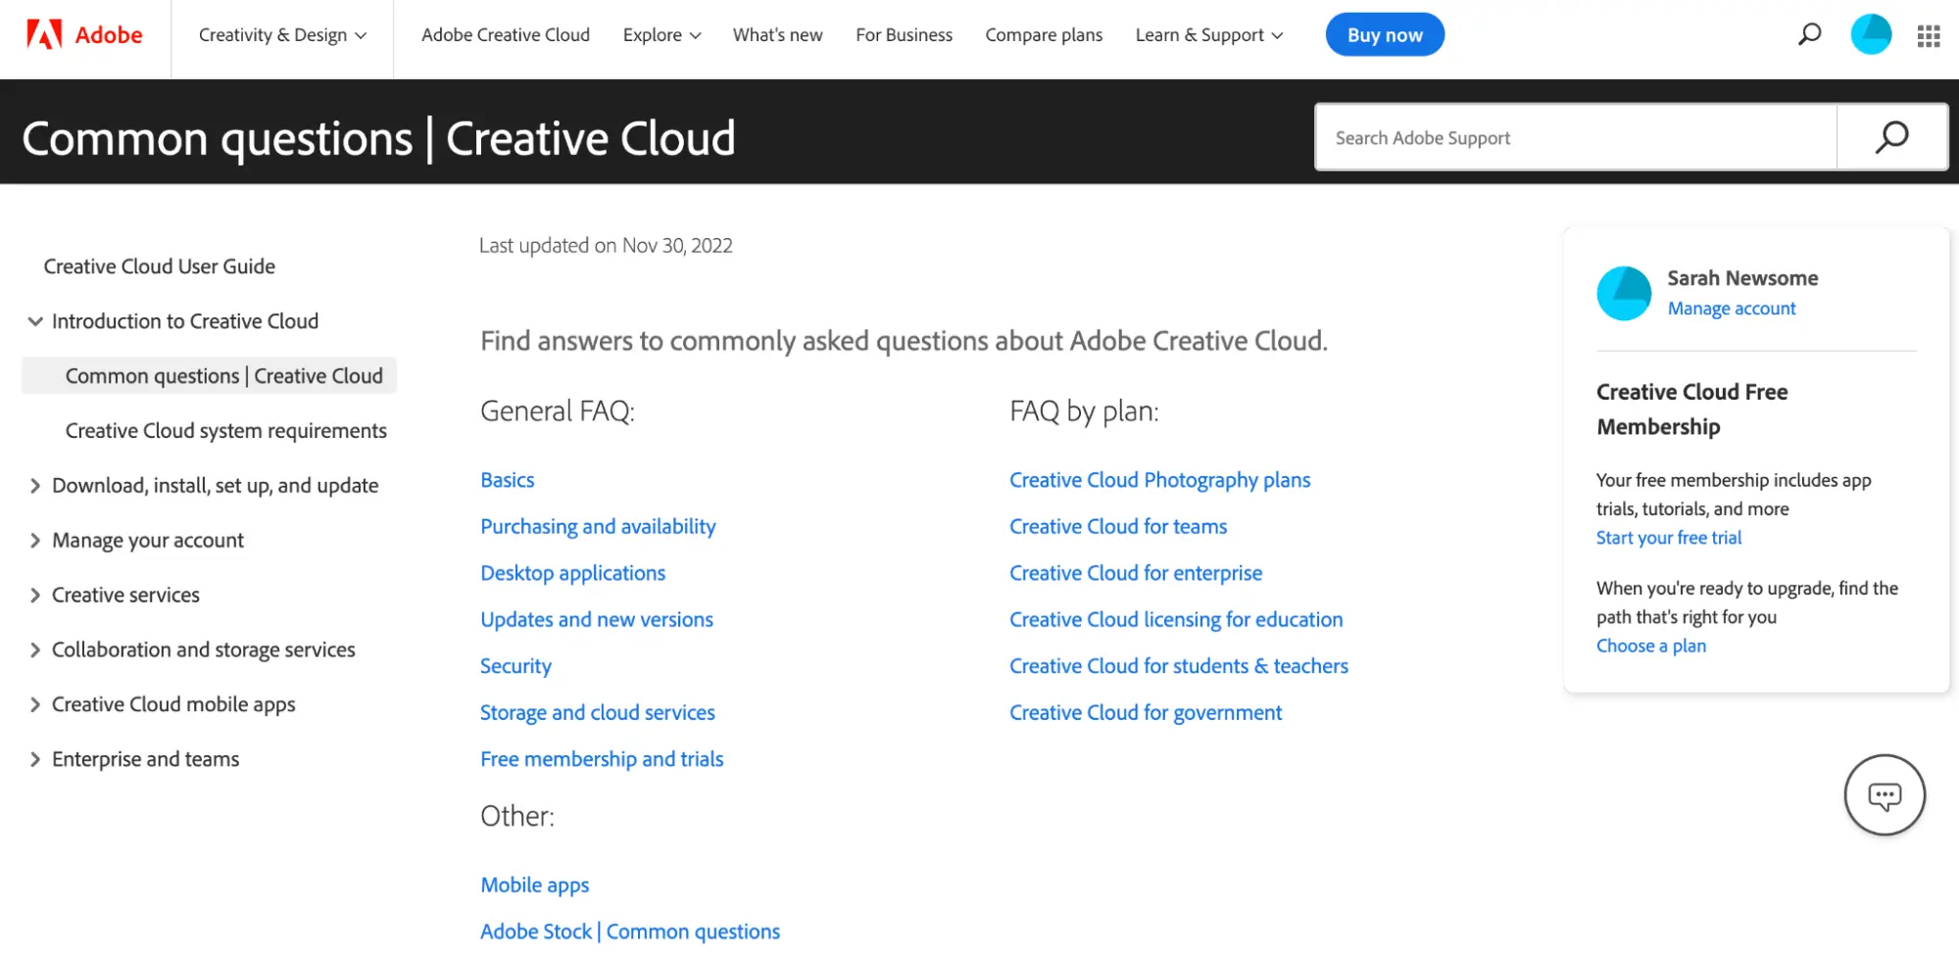Open the Learn & Support dropdown
Image resolution: width=1959 pixels, height=957 pixels.
coord(1208,35)
